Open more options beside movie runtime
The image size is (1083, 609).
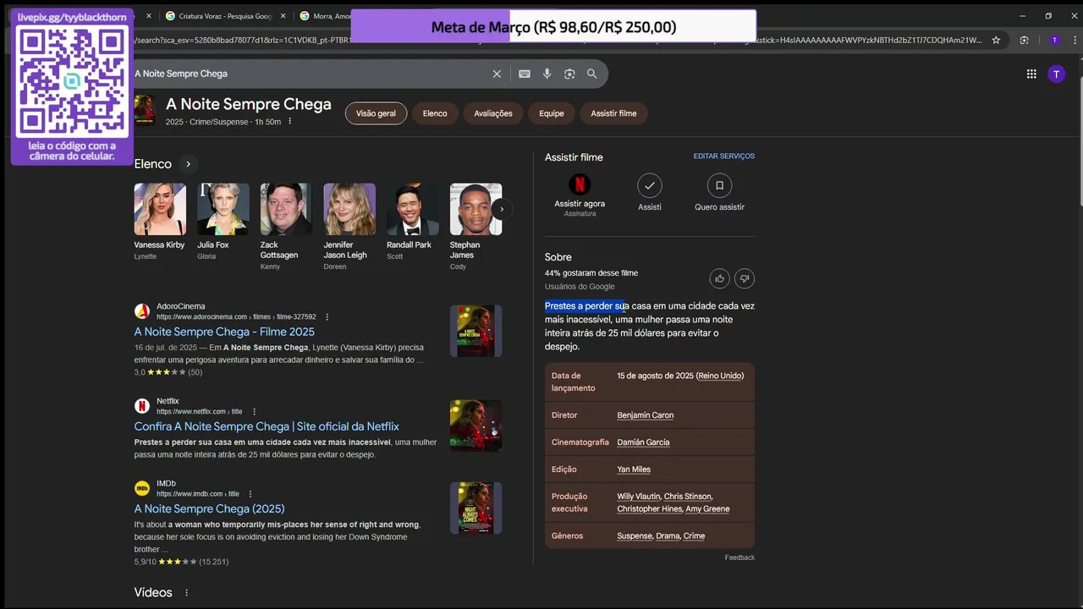[x=289, y=122]
